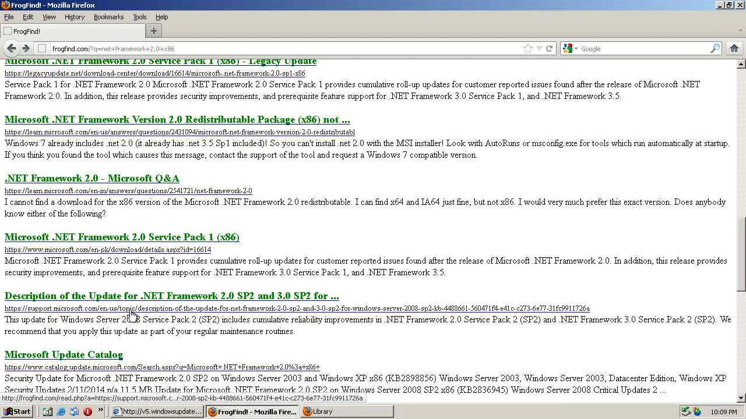746x419 pixels.
Task: Switch to FrogFind! Mozilla Firefox taskbar button
Action: click(253, 411)
